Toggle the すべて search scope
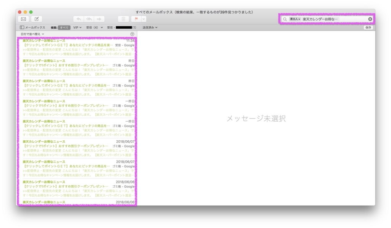This screenshot has height=228, width=391. [x=65, y=27]
